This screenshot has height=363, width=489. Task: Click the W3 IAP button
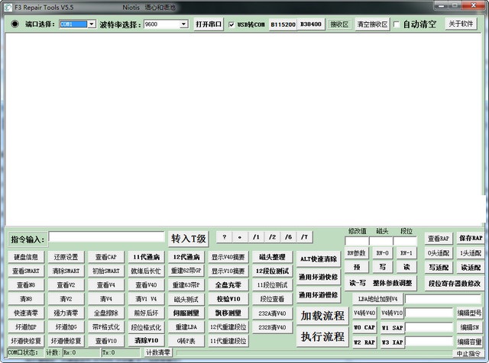coord(392,342)
